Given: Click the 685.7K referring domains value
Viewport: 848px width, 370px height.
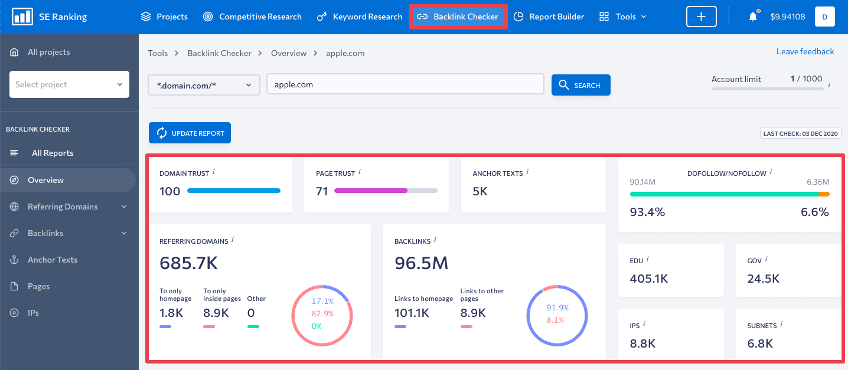Looking at the screenshot, I should [189, 263].
